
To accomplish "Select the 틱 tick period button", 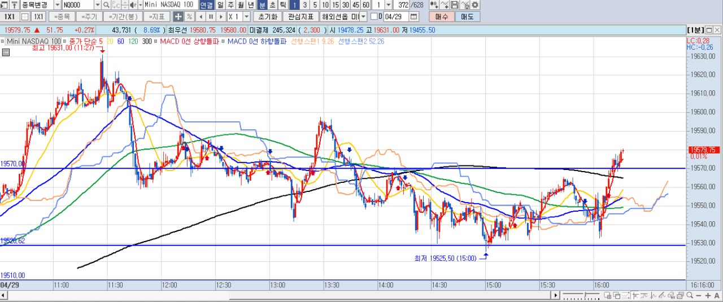I will tap(283, 5).
